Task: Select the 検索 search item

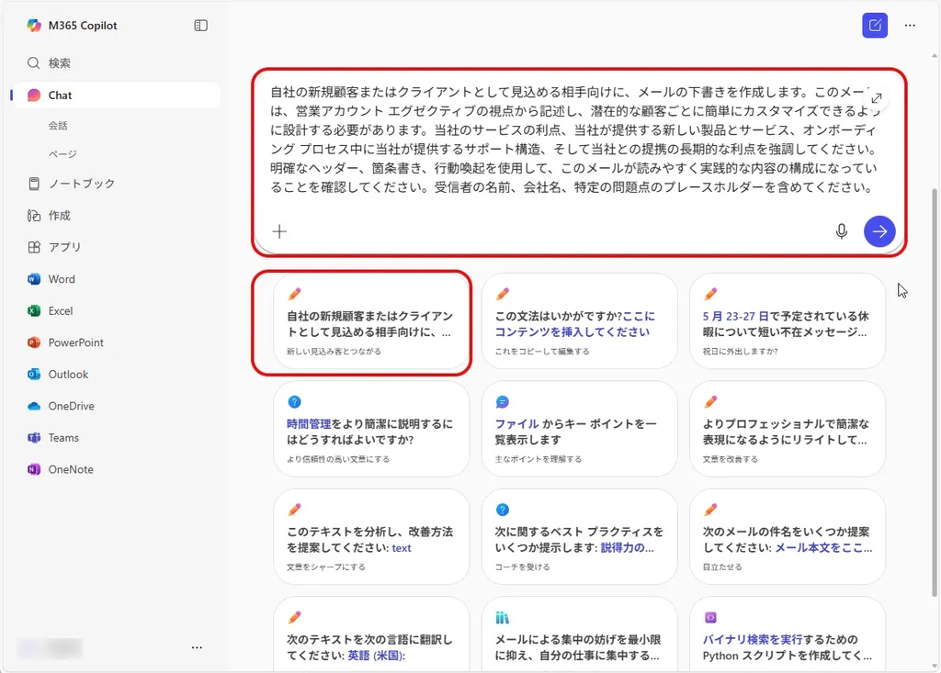Action: pyautogui.click(x=60, y=63)
